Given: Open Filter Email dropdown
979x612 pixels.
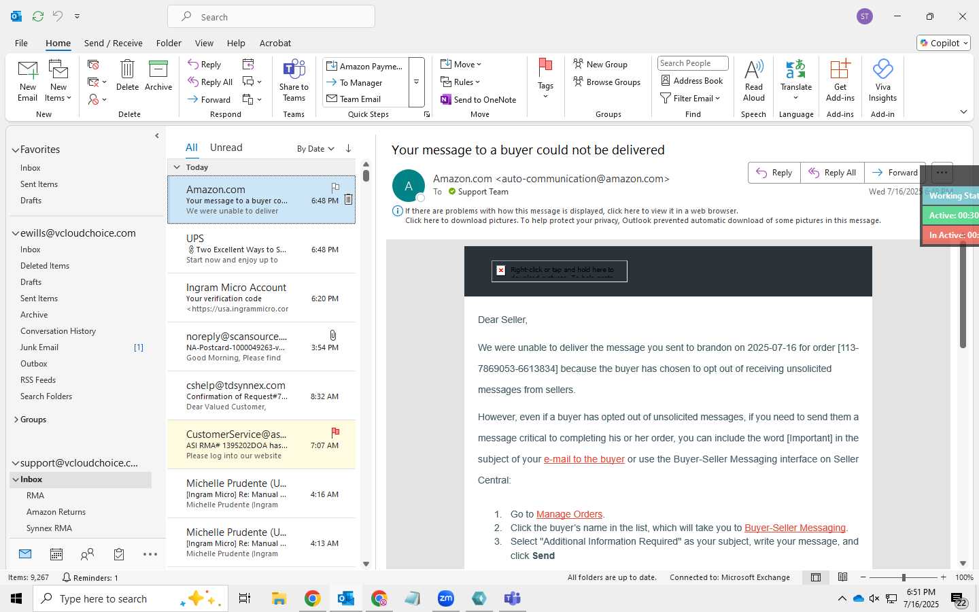Looking at the screenshot, I should (690, 98).
